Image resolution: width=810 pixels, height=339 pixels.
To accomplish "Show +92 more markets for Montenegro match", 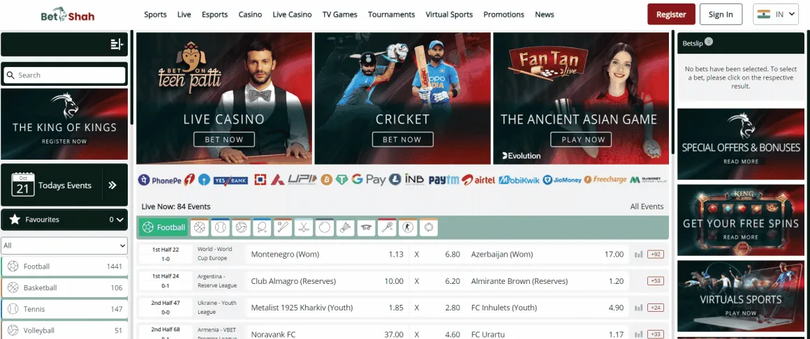I will 656,255.
